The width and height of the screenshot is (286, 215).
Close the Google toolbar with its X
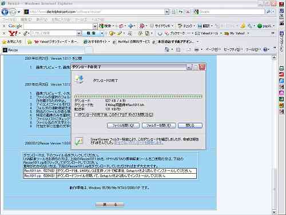point(4,26)
